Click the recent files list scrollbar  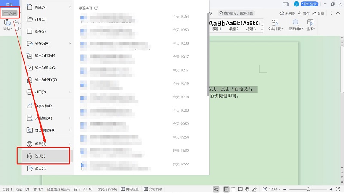[208, 55]
